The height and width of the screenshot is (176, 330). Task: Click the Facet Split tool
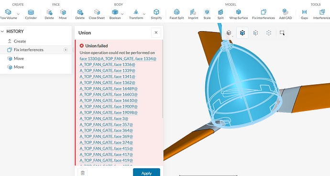click(x=177, y=14)
